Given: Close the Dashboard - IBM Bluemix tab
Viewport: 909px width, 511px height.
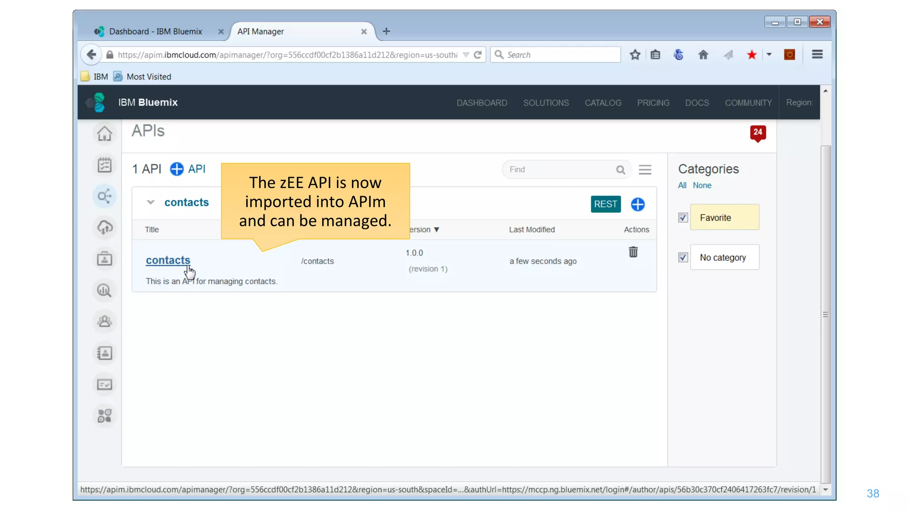Looking at the screenshot, I should pyautogui.click(x=221, y=31).
